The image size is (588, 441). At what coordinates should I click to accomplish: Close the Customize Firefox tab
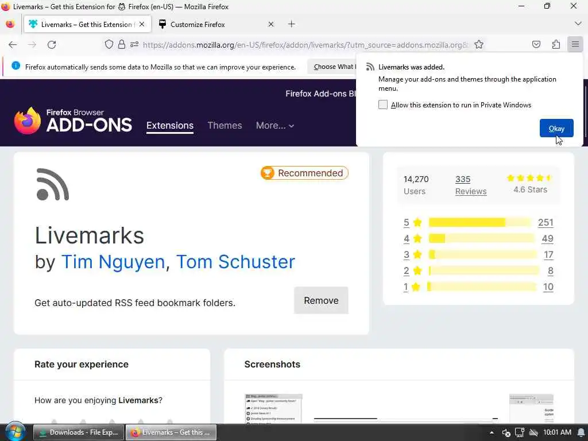click(271, 24)
